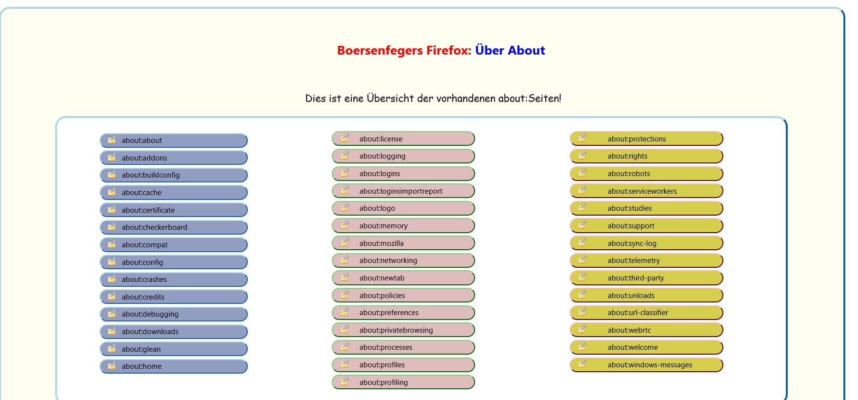Screen dimensions: 858x400
Task: Click the folder icon beside about:addons
Action: click(x=112, y=158)
